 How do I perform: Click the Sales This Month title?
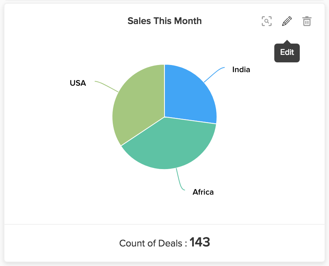164,21
